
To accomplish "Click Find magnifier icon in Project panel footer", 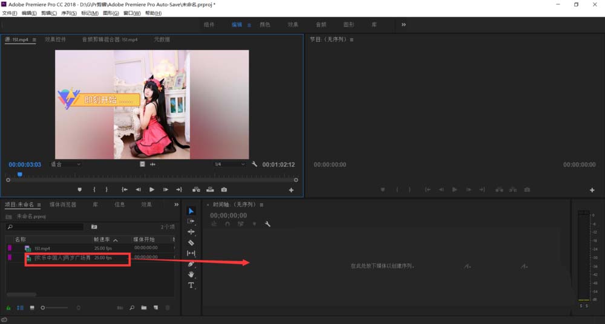I will tap(132, 308).
